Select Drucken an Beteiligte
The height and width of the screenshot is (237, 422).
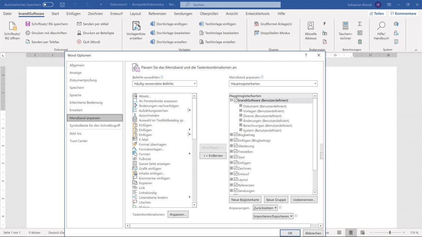click(x=95, y=33)
